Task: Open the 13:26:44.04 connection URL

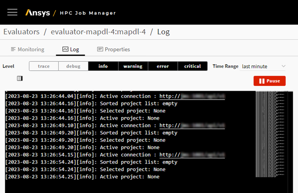Action: point(192,96)
